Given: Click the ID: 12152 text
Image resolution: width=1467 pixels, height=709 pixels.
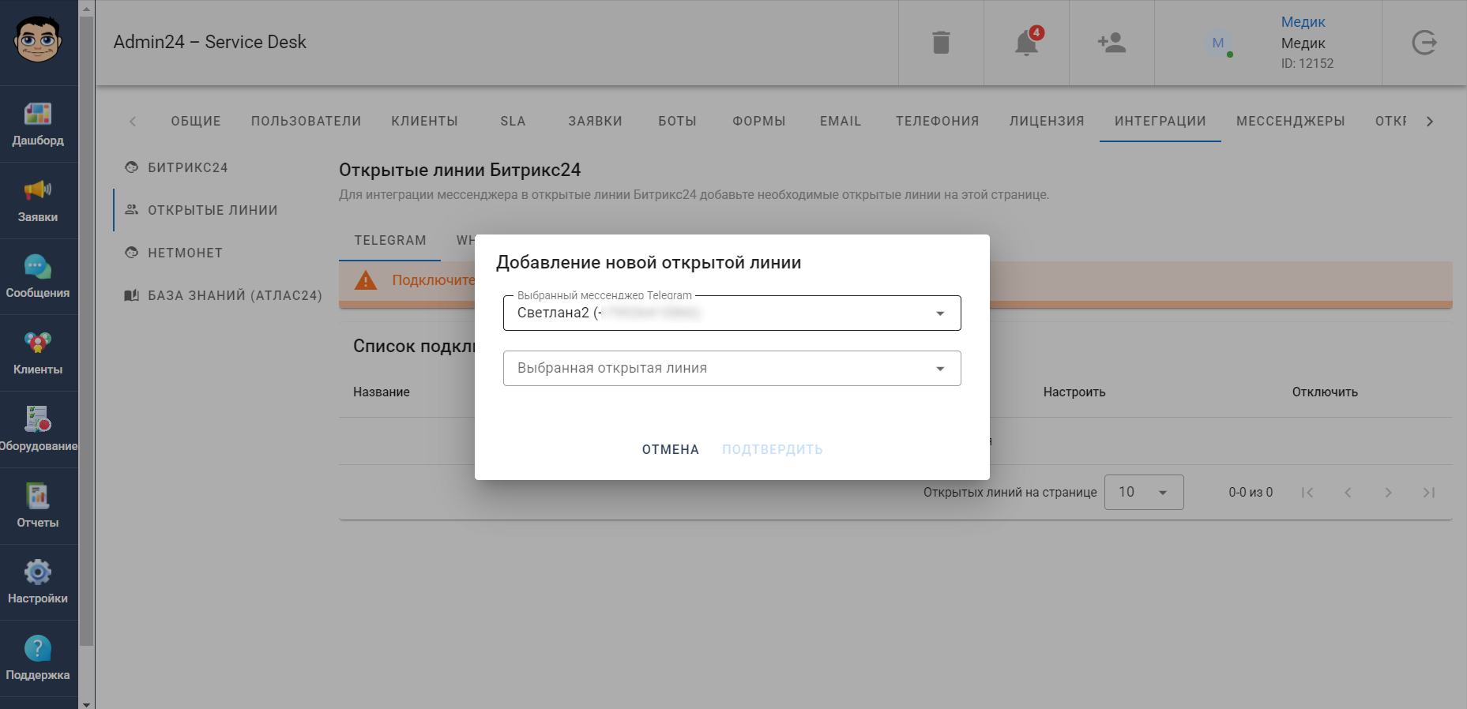Looking at the screenshot, I should [x=1307, y=64].
